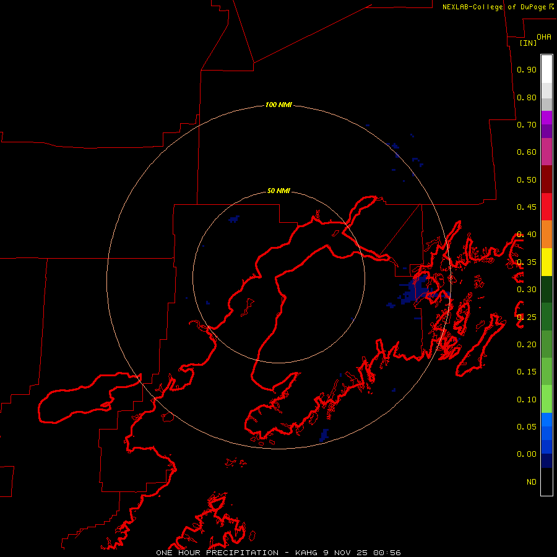This screenshot has height=557, width=557.
Task: Click the 100 NMI range ring label
Action: [x=278, y=105]
